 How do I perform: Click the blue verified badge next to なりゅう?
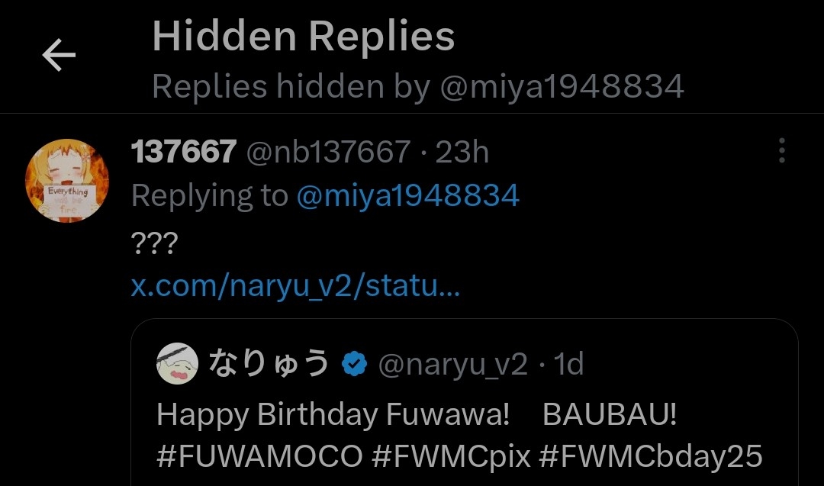pyautogui.click(x=354, y=364)
